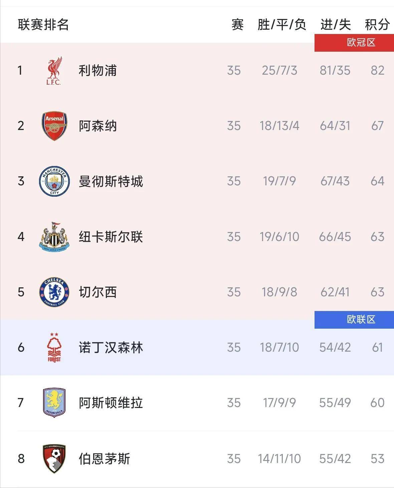Click the Arsenal cannon badge
The width and height of the screenshot is (394, 488).
[54, 126]
